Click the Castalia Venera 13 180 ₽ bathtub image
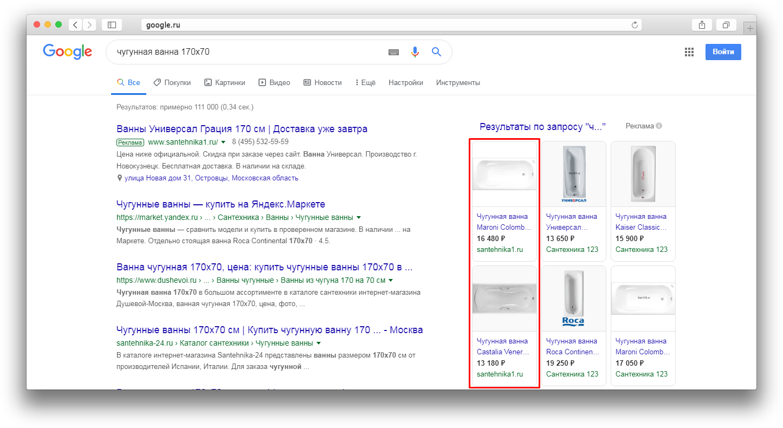This screenshot has height=428, width=783. point(504,299)
